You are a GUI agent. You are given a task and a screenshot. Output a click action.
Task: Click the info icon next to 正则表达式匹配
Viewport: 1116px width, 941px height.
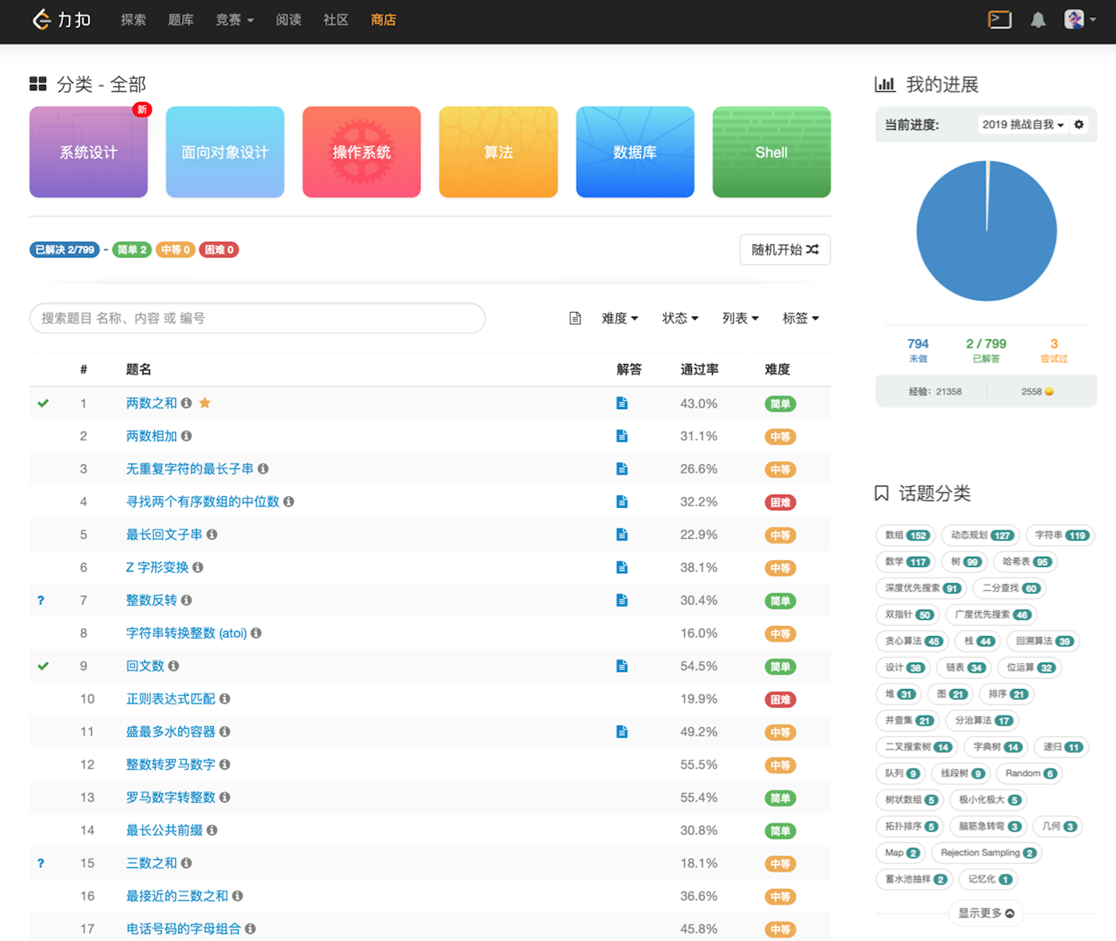[x=224, y=699]
